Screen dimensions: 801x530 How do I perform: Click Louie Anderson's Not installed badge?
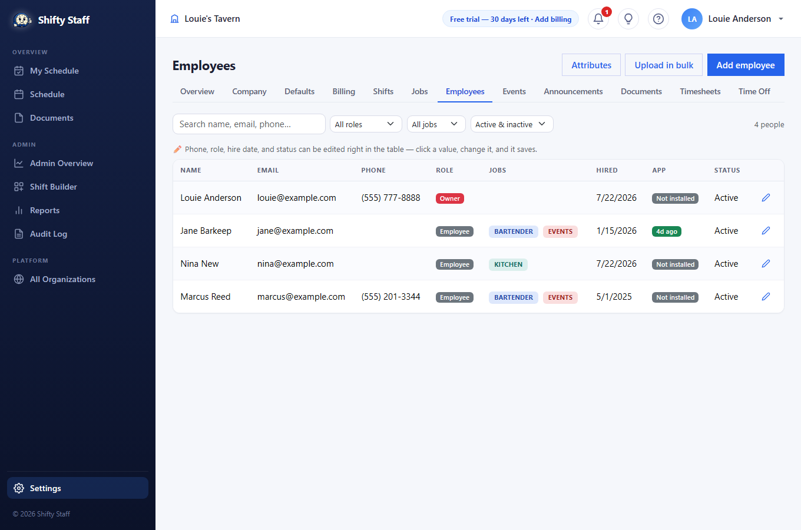click(676, 198)
